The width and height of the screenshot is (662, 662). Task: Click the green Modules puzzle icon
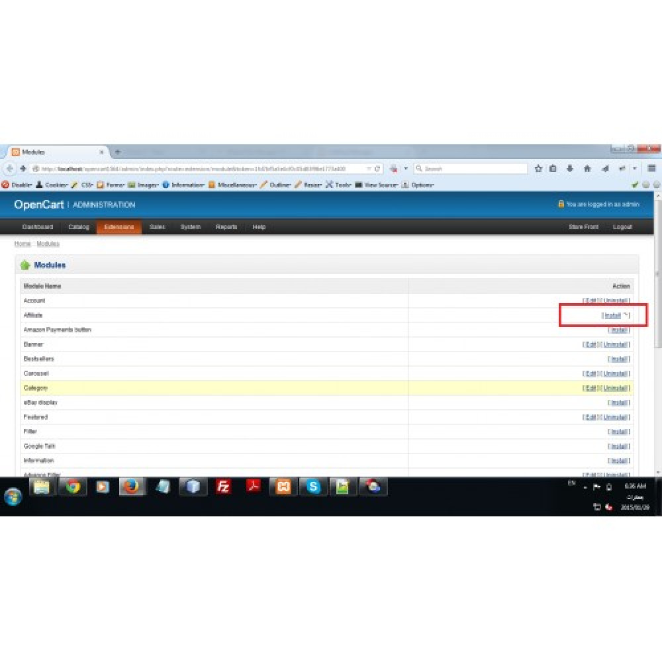coord(25,265)
